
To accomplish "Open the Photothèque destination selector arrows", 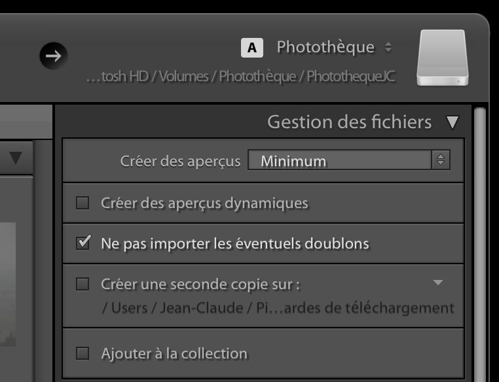I will pos(388,48).
